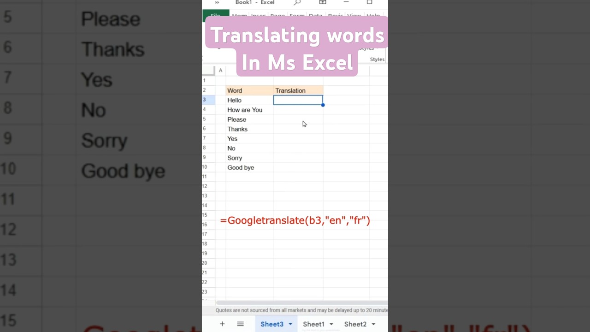Click the cell containing 'Hello'
Viewport: 590px width, 332px height.
point(249,100)
